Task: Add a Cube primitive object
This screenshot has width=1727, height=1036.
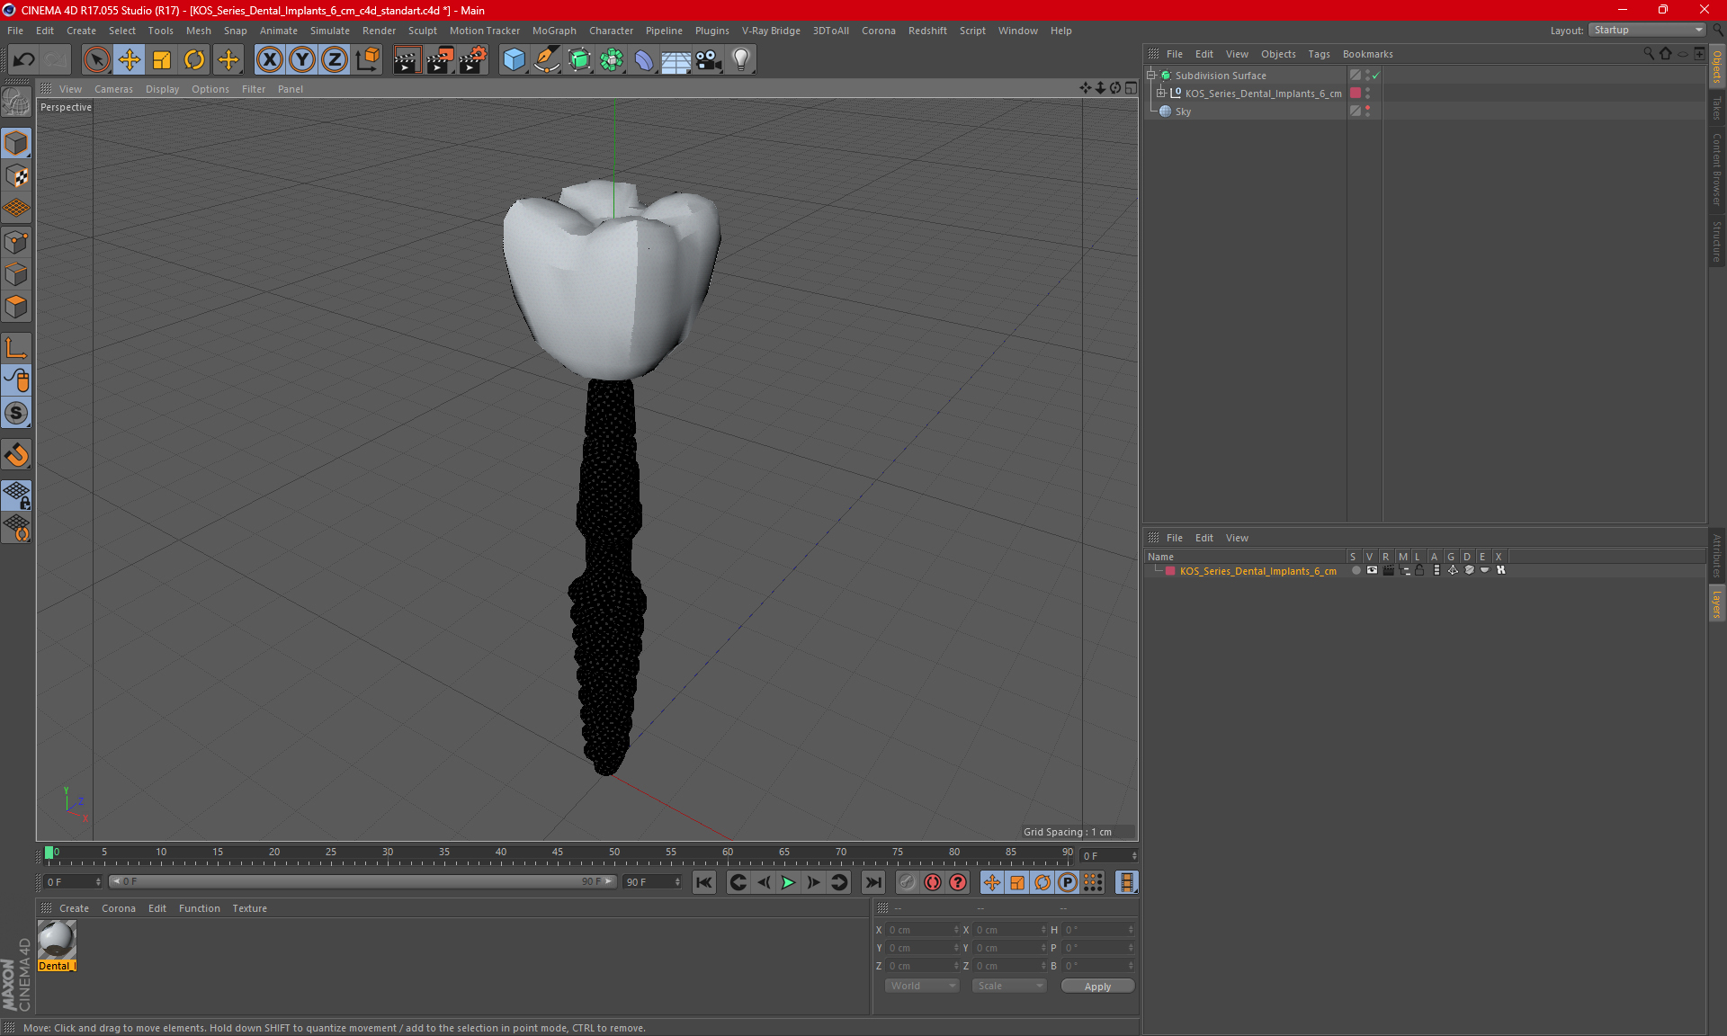Action: tap(514, 60)
